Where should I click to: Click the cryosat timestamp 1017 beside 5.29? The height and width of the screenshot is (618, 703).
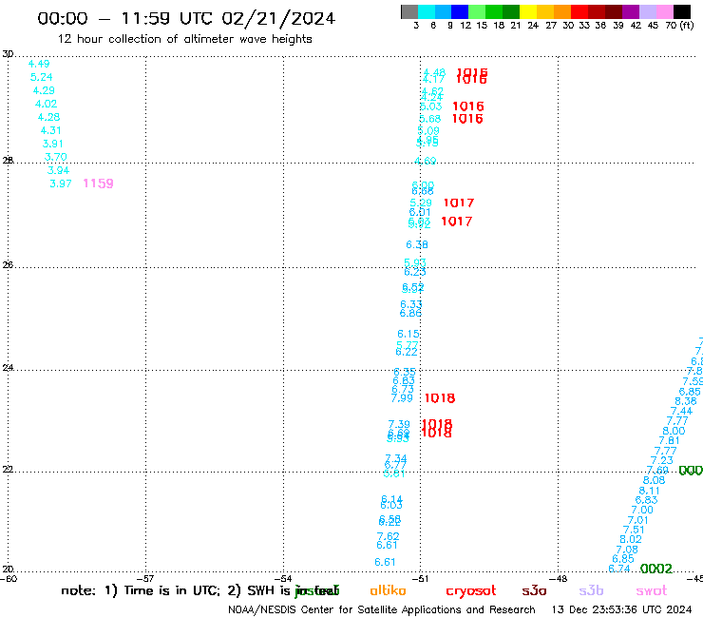[x=459, y=203]
